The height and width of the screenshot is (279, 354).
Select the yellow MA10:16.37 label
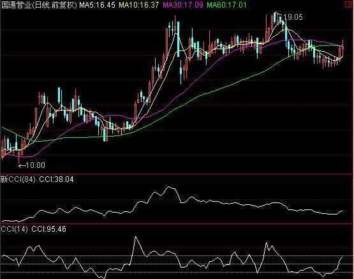pos(139,5)
